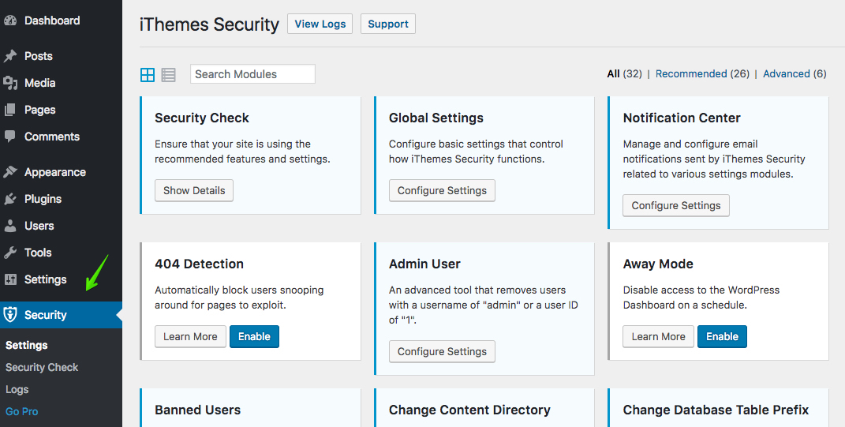Click the Posts pushpin icon
Screen dimensions: 845x427
pos(10,56)
